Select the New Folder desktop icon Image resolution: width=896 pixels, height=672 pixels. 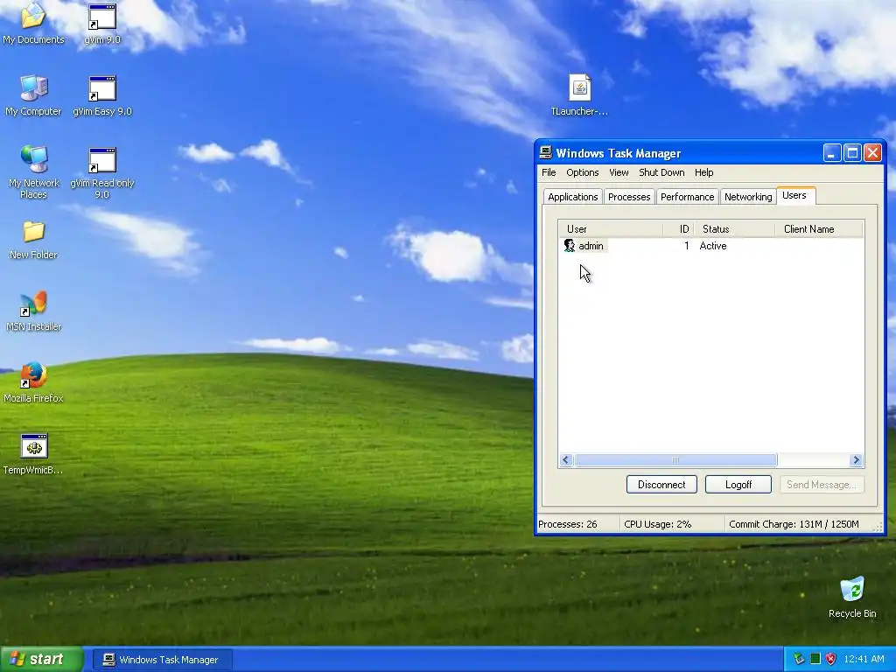[33, 240]
